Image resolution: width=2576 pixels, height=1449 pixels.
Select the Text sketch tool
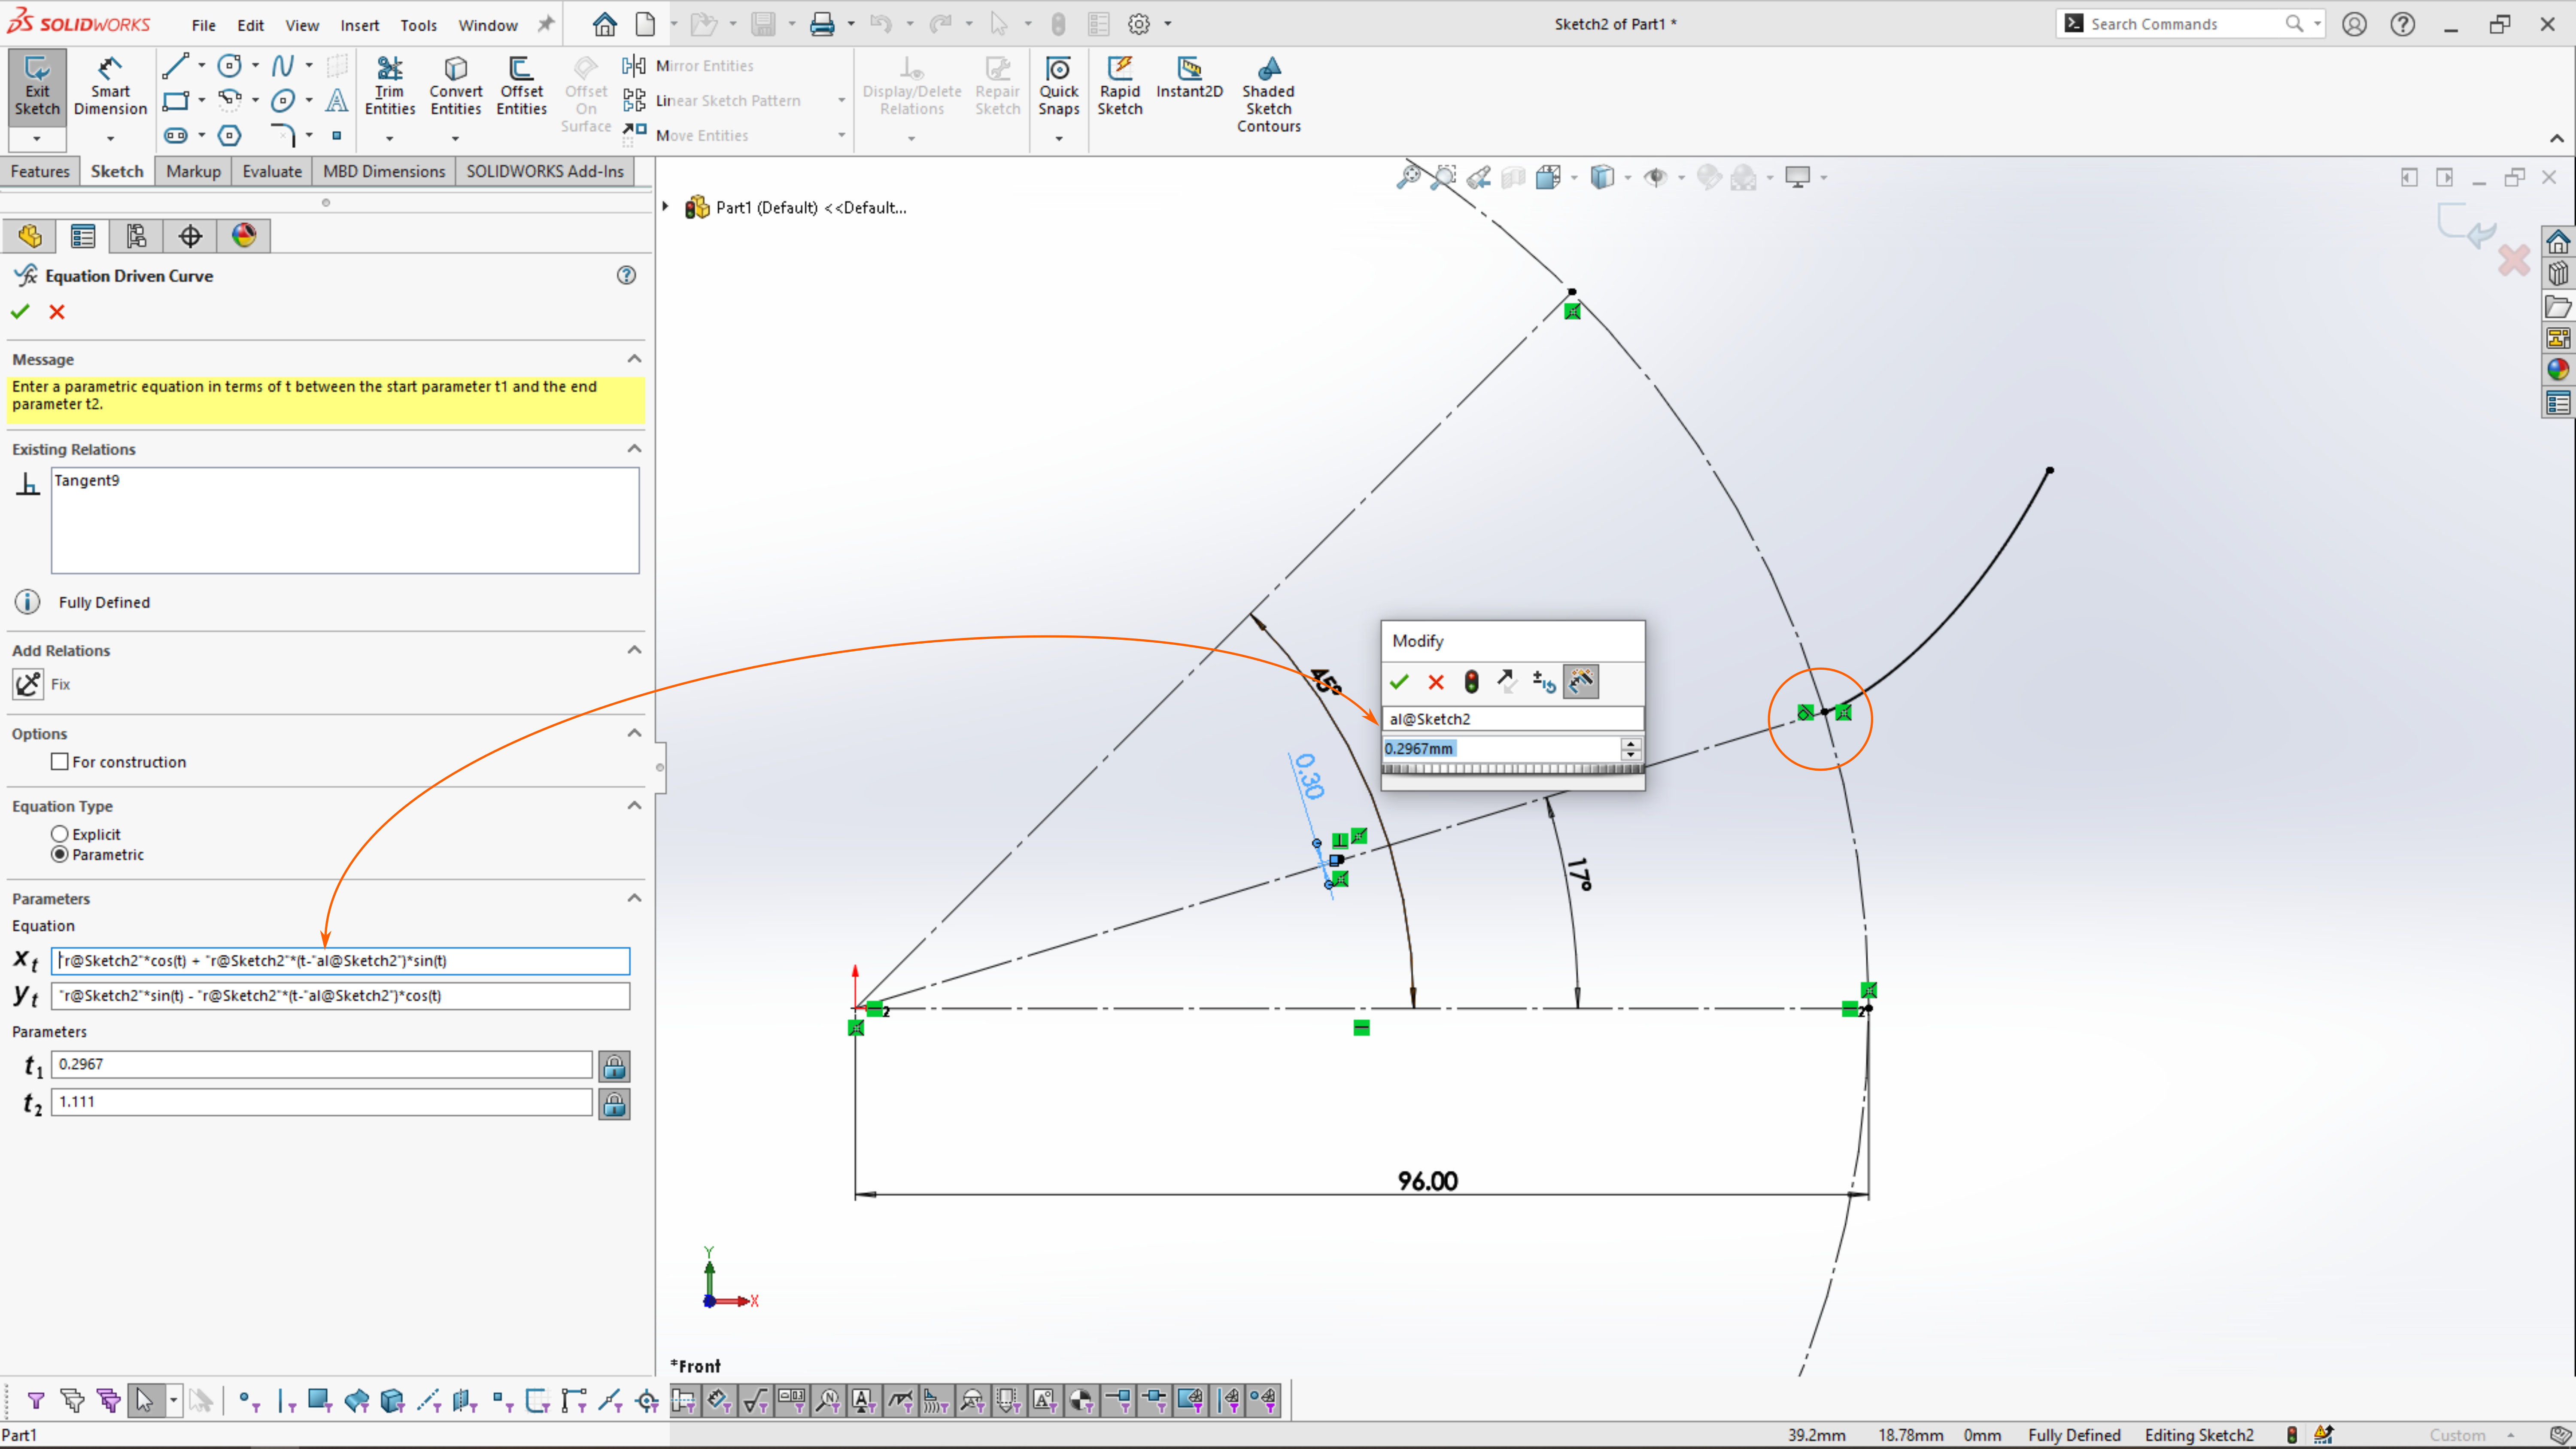tap(337, 100)
